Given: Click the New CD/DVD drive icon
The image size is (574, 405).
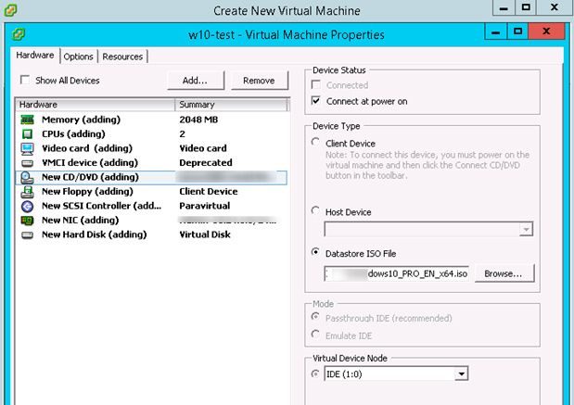Looking at the screenshot, I should pyautogui.click(x=28, y=177).
